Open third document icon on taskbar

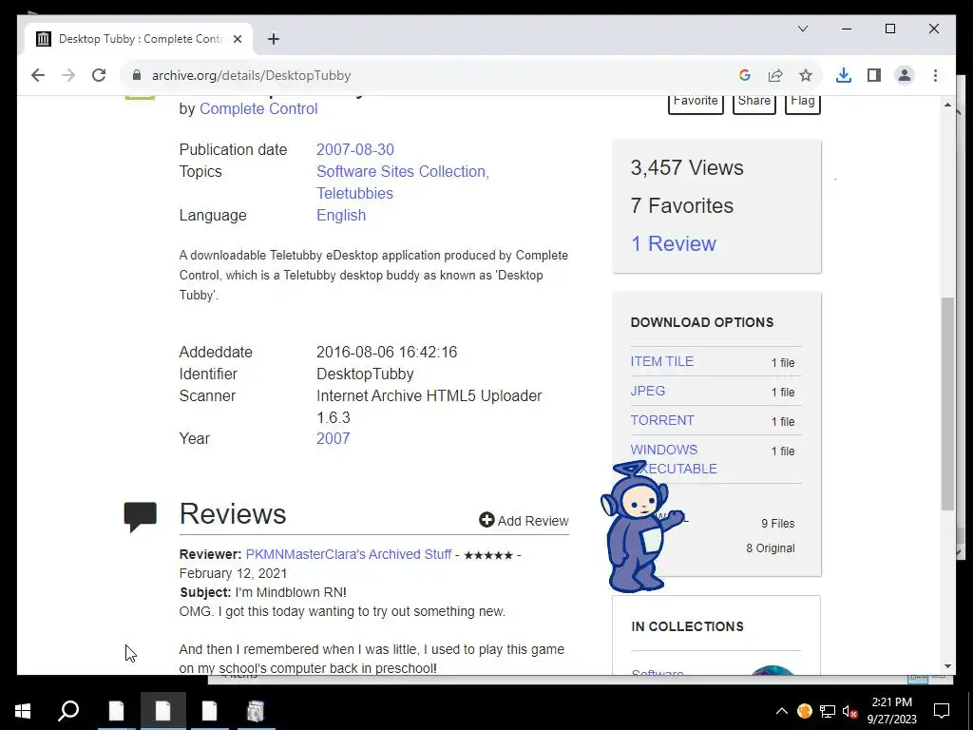[x=209, y=711]
